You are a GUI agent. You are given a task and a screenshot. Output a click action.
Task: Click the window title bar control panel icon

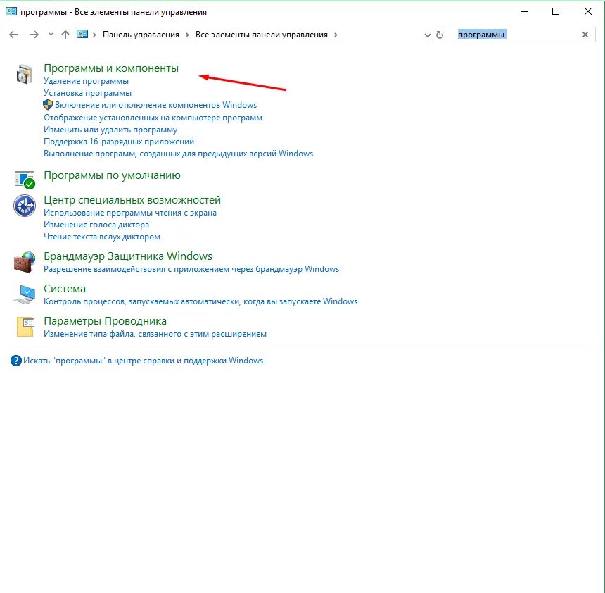11,11
